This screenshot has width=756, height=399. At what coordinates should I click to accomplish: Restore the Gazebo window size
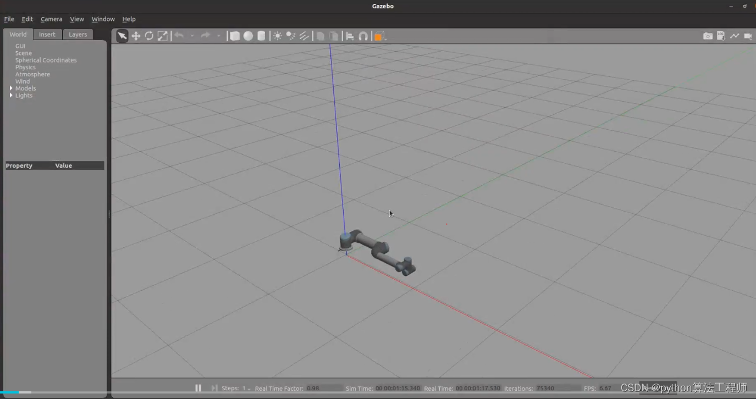coord(745,6)
